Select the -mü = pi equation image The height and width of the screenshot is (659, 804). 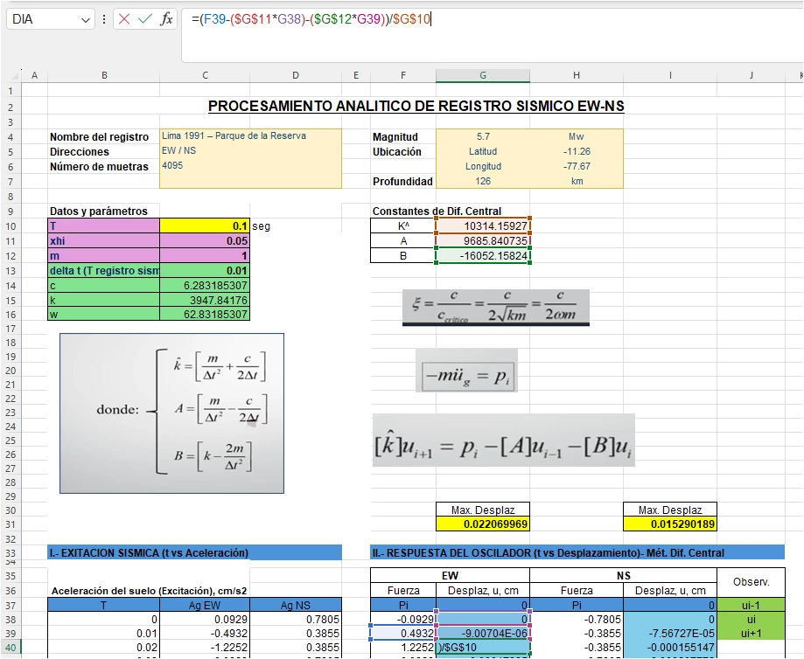(466, 371)
